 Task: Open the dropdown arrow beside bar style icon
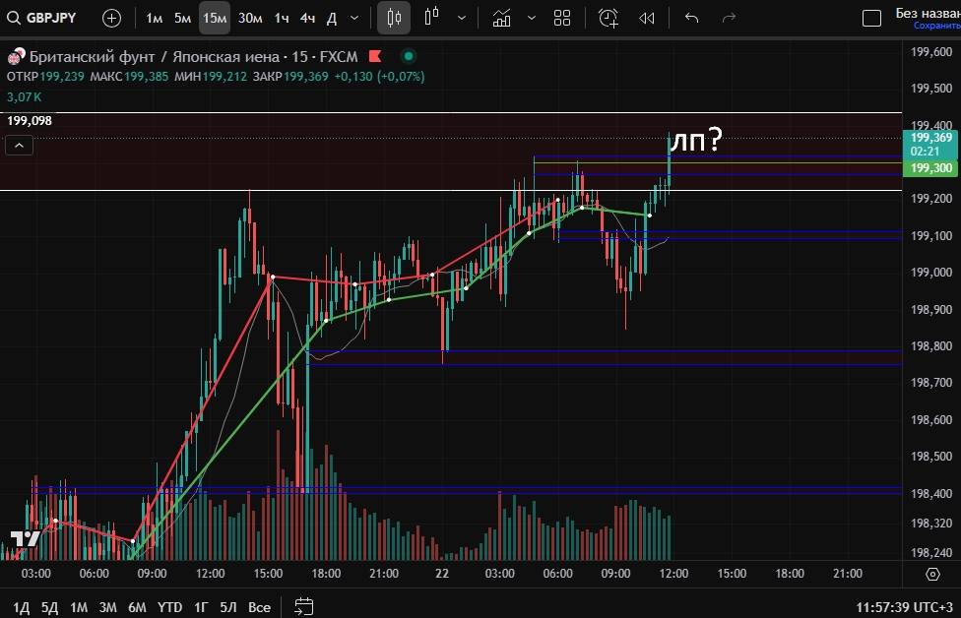461,18
